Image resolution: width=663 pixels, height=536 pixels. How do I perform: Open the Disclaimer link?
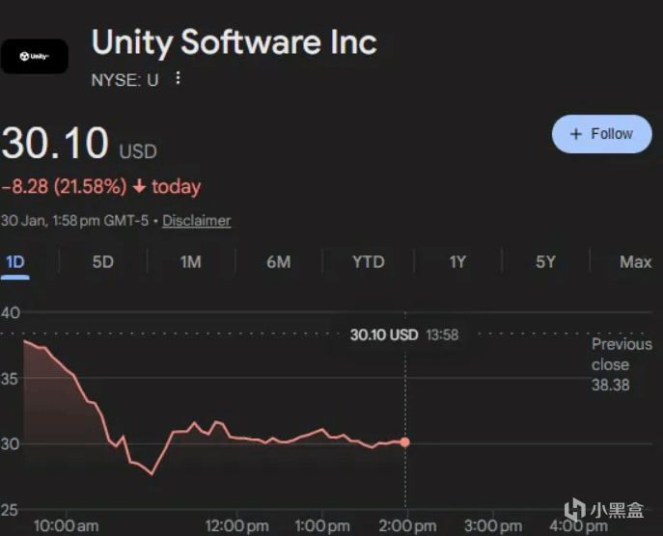[196, 221]
